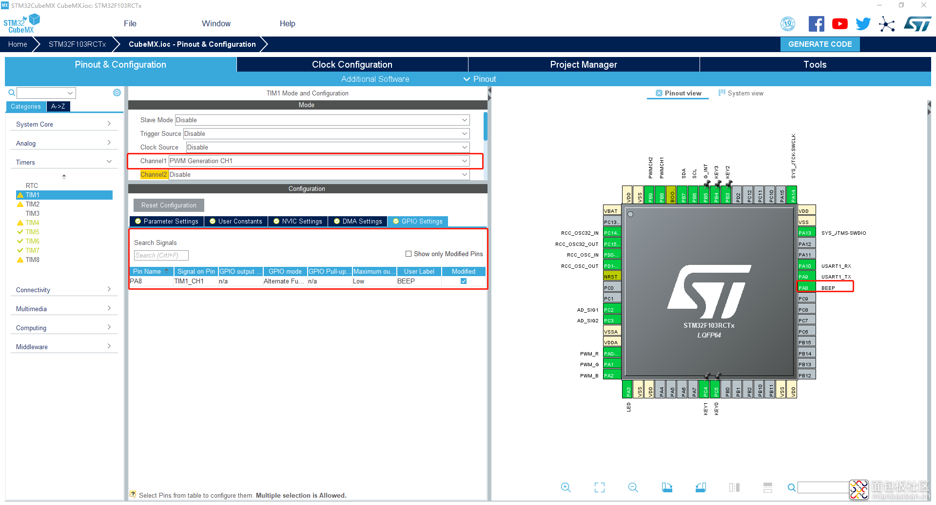This screenshot has width=936, height=505.
Task: Click the peripheral search magnifier icon
Action: point(12,93)
